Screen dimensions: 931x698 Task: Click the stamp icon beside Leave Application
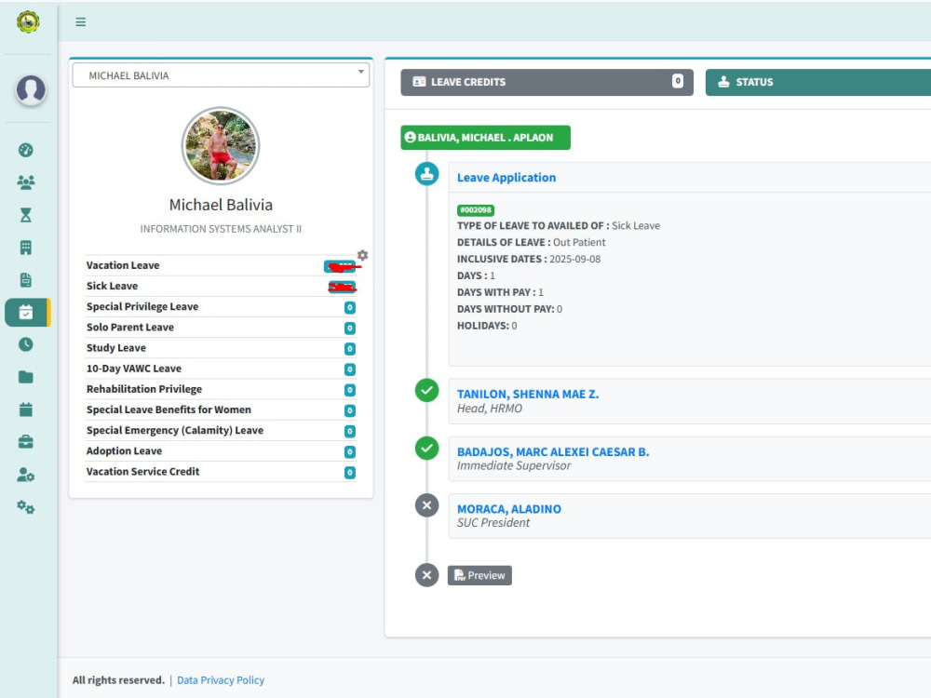(x=427, y=174)
